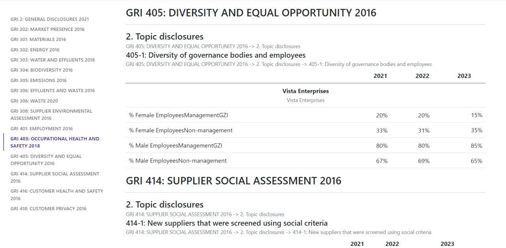Click the 2. Topic disclosures breadcrumb link
This screenshot has width=506, height=248.
[x=213, y=46]
